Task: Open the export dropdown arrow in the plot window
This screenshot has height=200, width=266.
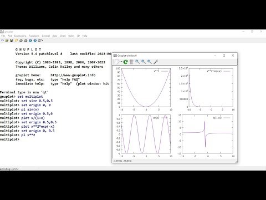Action: [121, 62]
